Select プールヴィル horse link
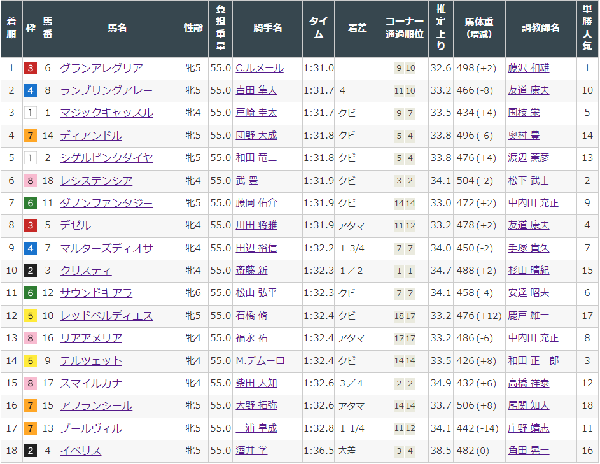The width and height of the screenshot is (600, 464). (91, 428)
